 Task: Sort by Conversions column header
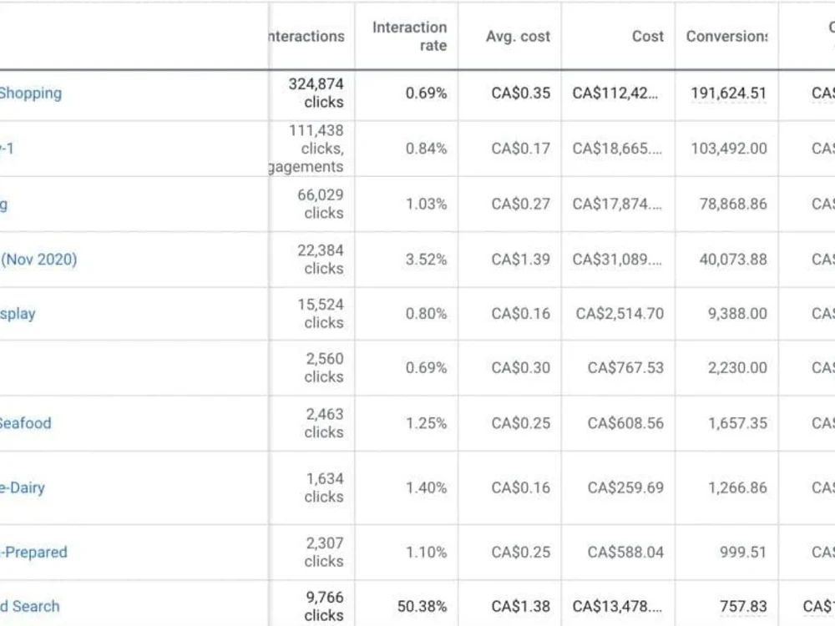click(727, 36)
